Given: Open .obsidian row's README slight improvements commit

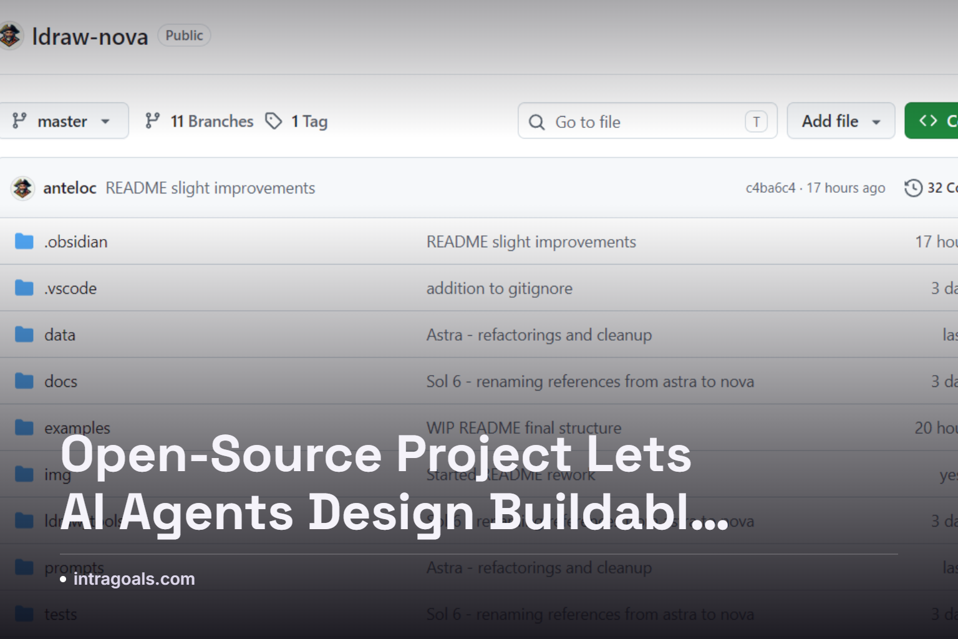Looking at the screenshot, I should [531, 241].
